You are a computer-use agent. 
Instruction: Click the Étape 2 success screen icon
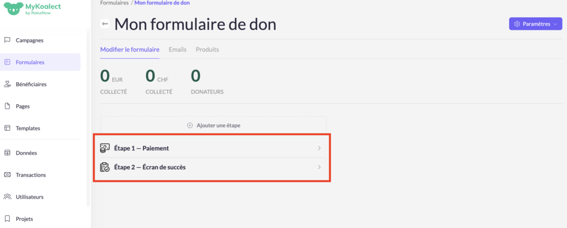tap(105, 167)
